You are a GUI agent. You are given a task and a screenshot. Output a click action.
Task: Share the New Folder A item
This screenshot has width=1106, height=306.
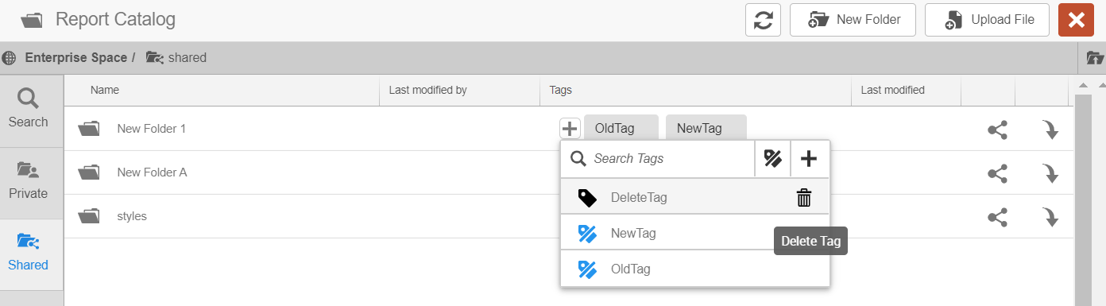point(997,173)
